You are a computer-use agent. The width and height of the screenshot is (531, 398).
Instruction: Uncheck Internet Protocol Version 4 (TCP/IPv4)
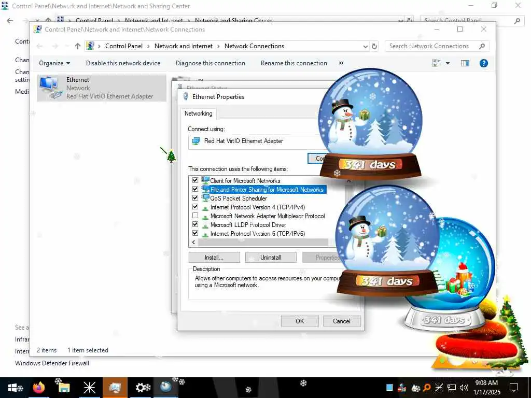(195, 207)
